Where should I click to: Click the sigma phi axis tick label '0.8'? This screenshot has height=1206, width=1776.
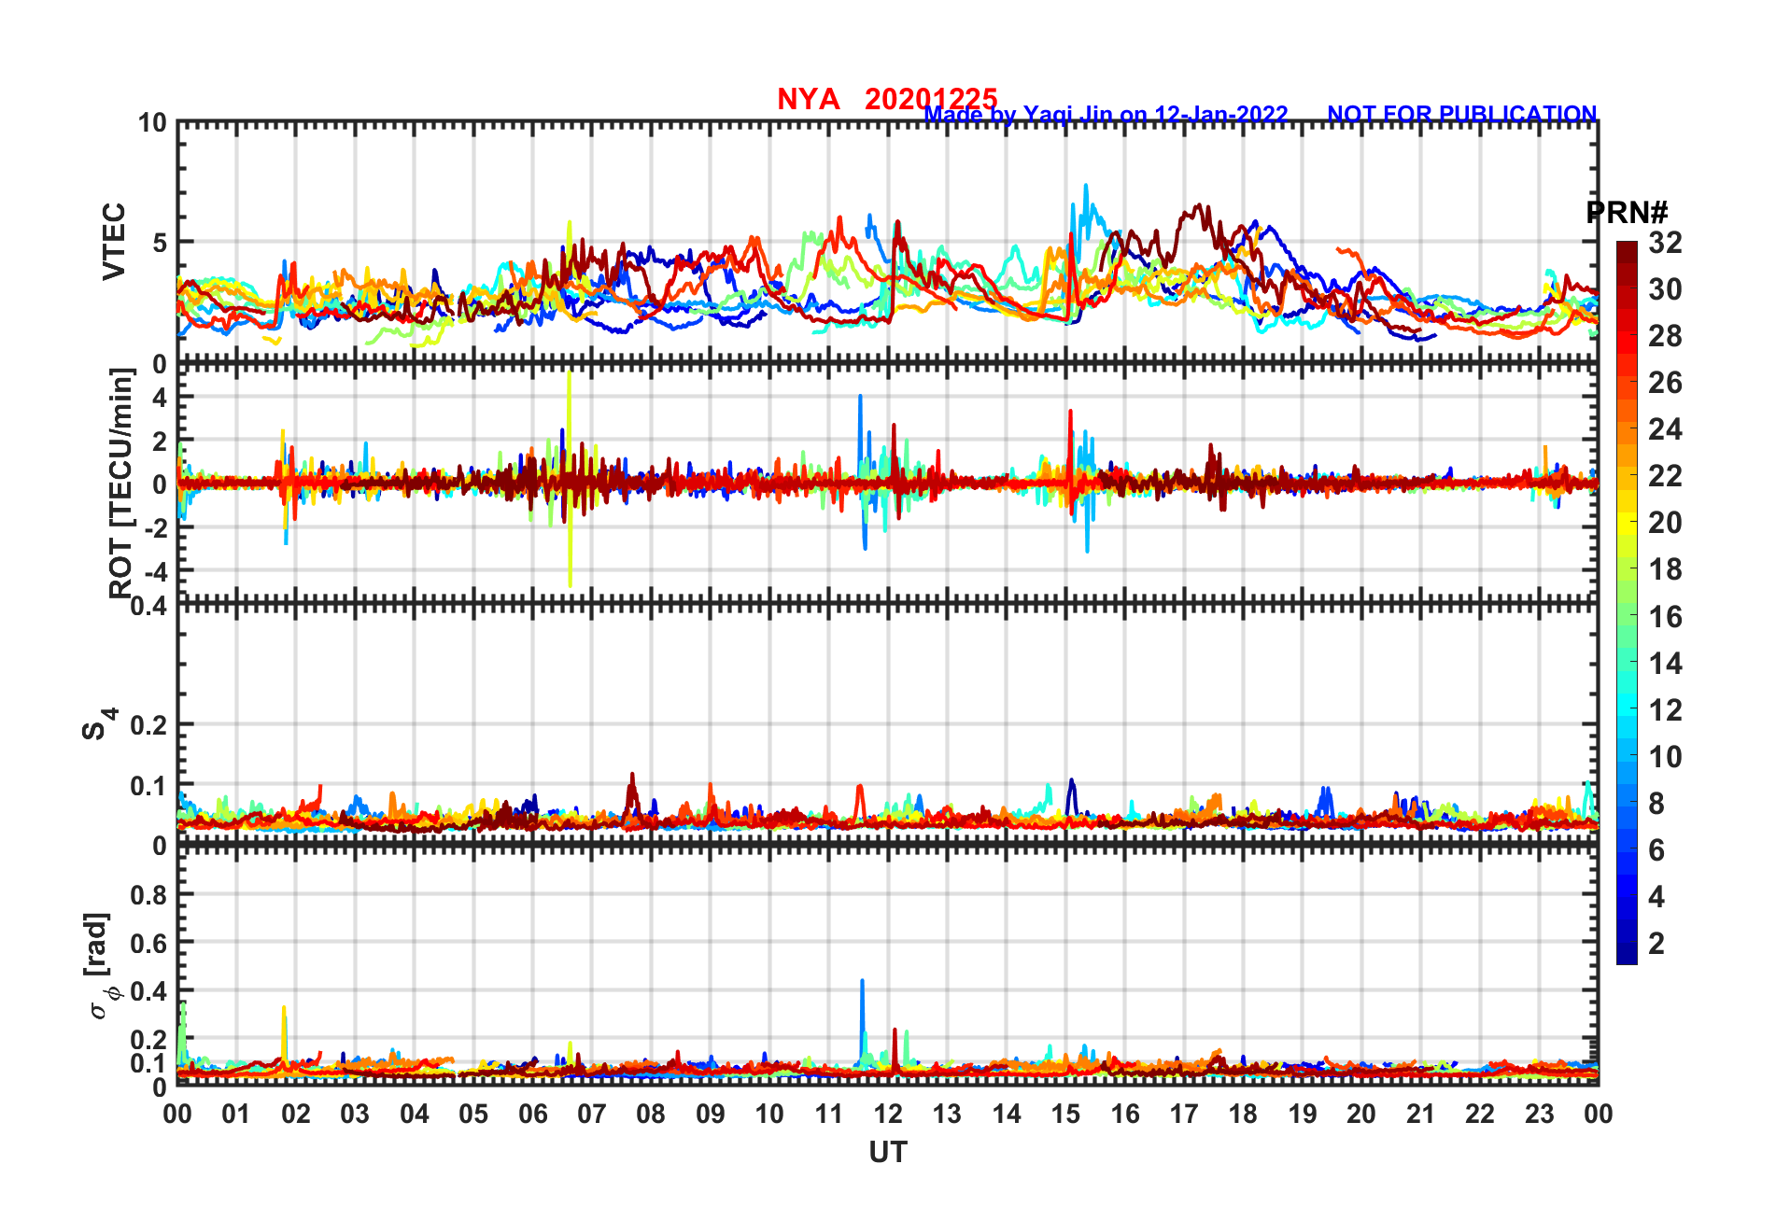[148, 895]
